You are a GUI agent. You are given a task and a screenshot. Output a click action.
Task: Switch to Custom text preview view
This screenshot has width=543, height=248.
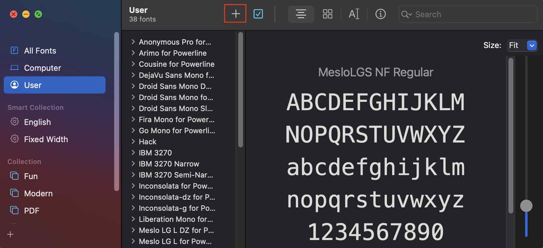pyautogui.click(x=354, y=14)
